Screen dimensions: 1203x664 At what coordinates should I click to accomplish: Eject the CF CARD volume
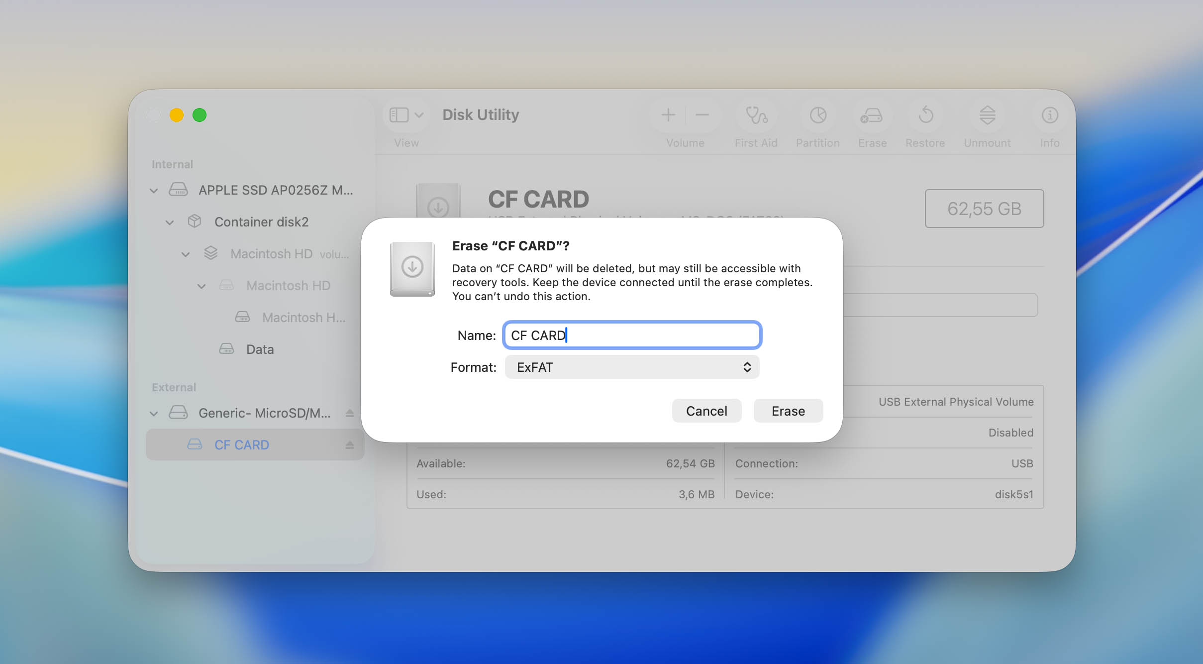click(350, 444)
